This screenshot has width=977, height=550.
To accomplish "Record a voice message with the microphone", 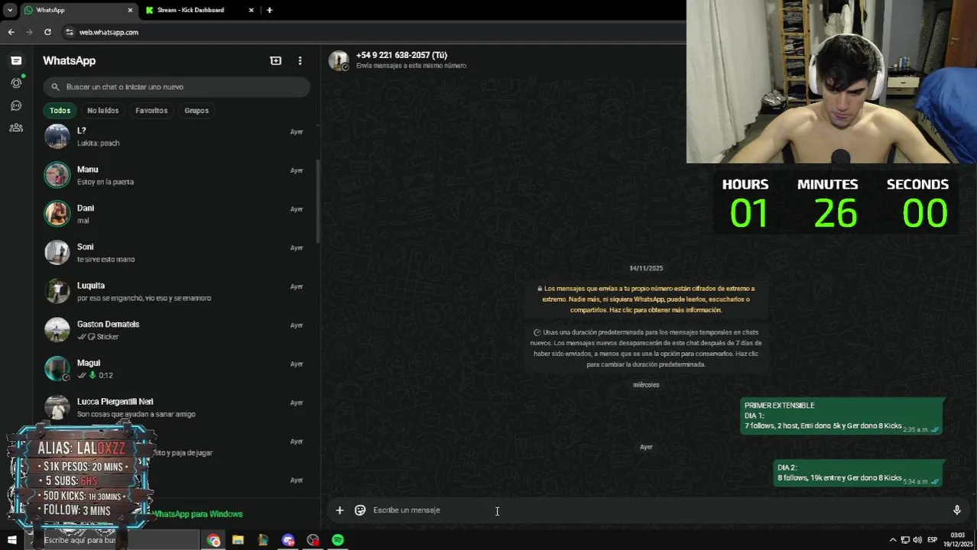I will pyautogui.click(x=956, y=510).
